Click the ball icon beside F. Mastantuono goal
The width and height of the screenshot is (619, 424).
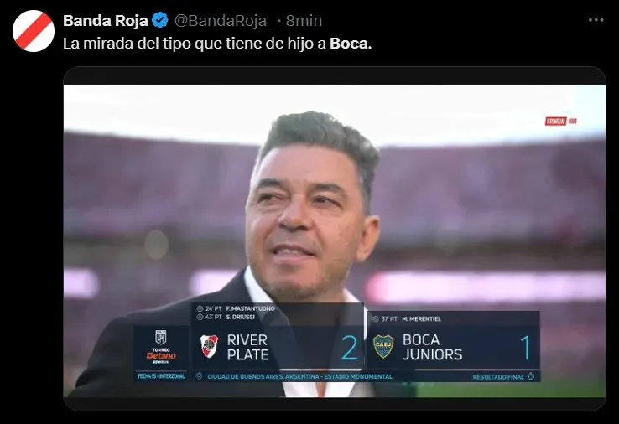pyautogui.click(x=200, y=308)
